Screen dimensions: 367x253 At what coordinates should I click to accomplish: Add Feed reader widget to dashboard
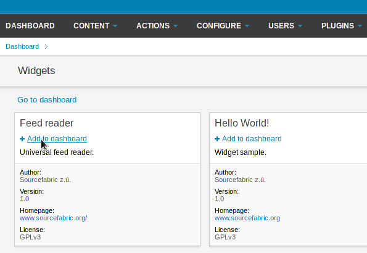[x=57, y=139]
